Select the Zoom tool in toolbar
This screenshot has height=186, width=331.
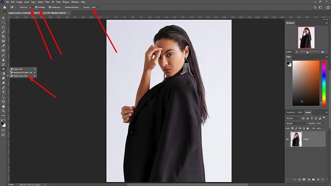point(3,111)
